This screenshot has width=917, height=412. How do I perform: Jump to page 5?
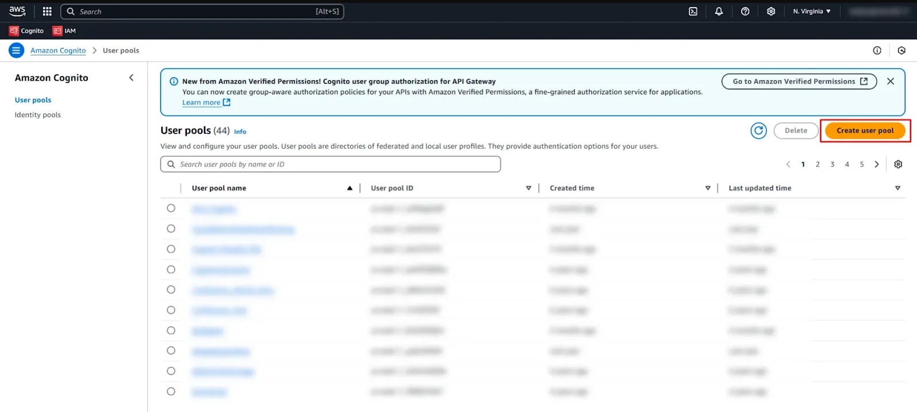pos(861,164)
